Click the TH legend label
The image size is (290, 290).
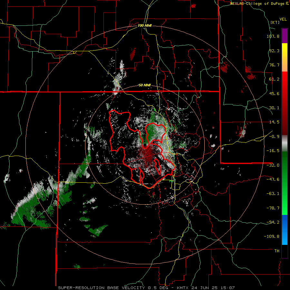click(x=277, y=251)
